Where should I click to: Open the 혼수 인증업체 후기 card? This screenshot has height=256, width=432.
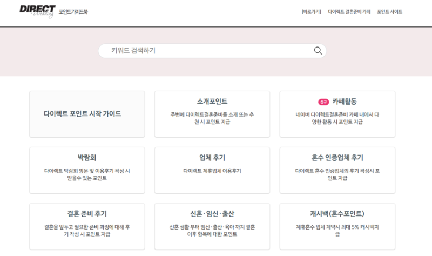[x=337, y=170]
